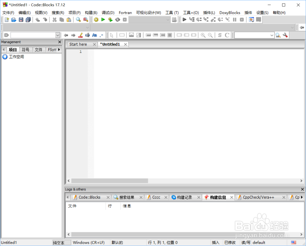Cut selection with the scissors icon
This screenshot has width=306, height=246.
(54, 20)
